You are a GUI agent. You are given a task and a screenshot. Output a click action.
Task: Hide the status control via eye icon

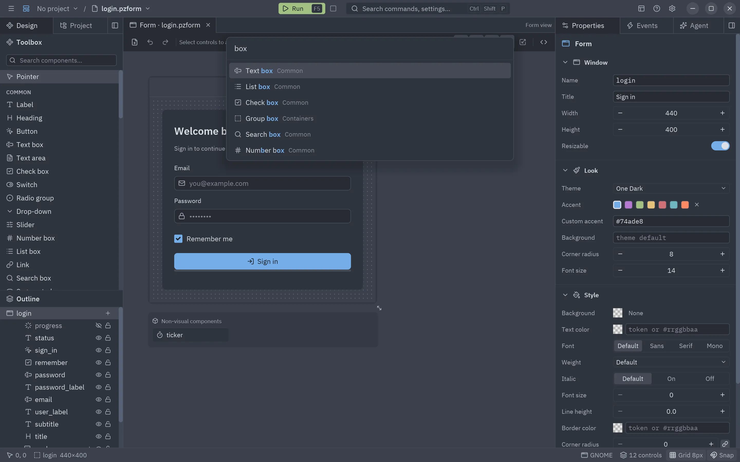(98, 338)
